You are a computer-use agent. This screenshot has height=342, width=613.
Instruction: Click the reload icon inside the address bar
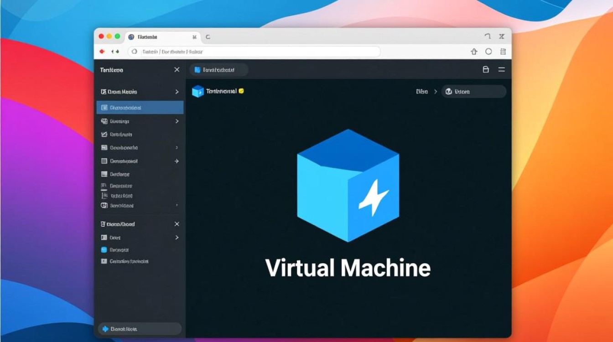tap(134, 52)
